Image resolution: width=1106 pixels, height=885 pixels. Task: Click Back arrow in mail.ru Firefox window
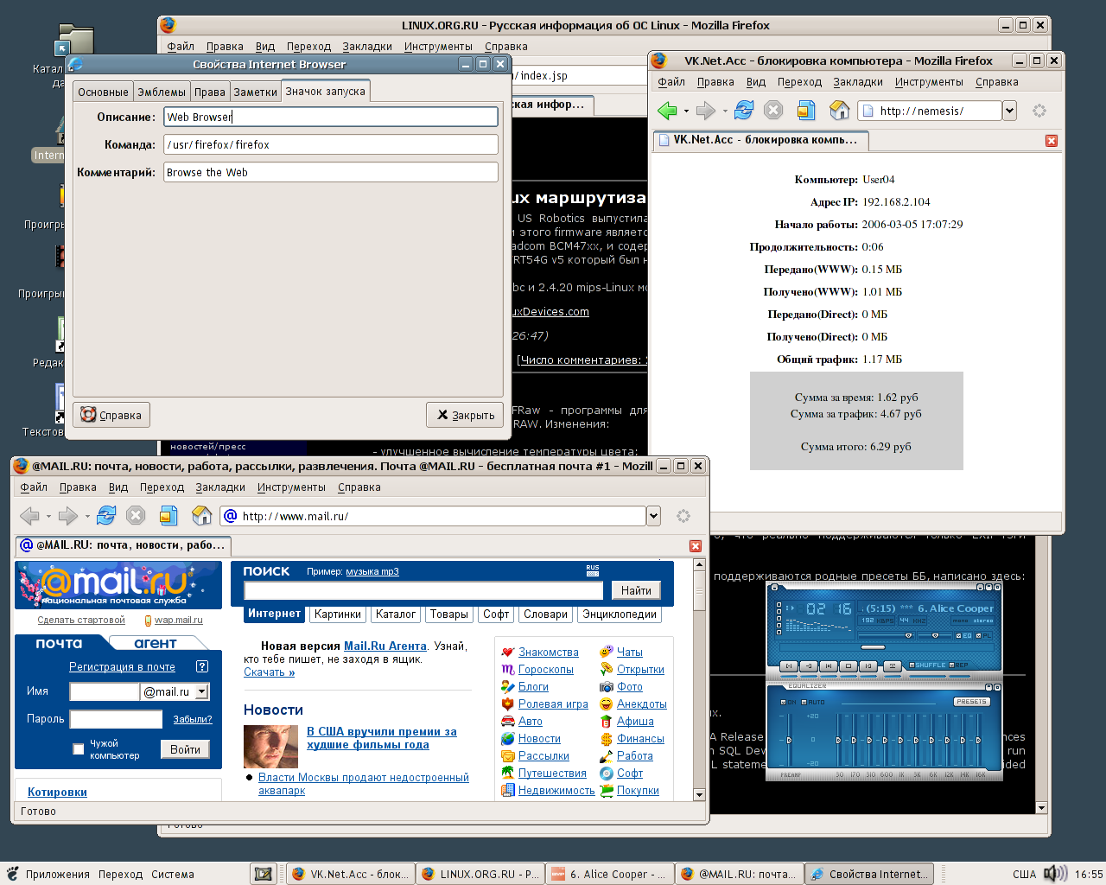29,516
